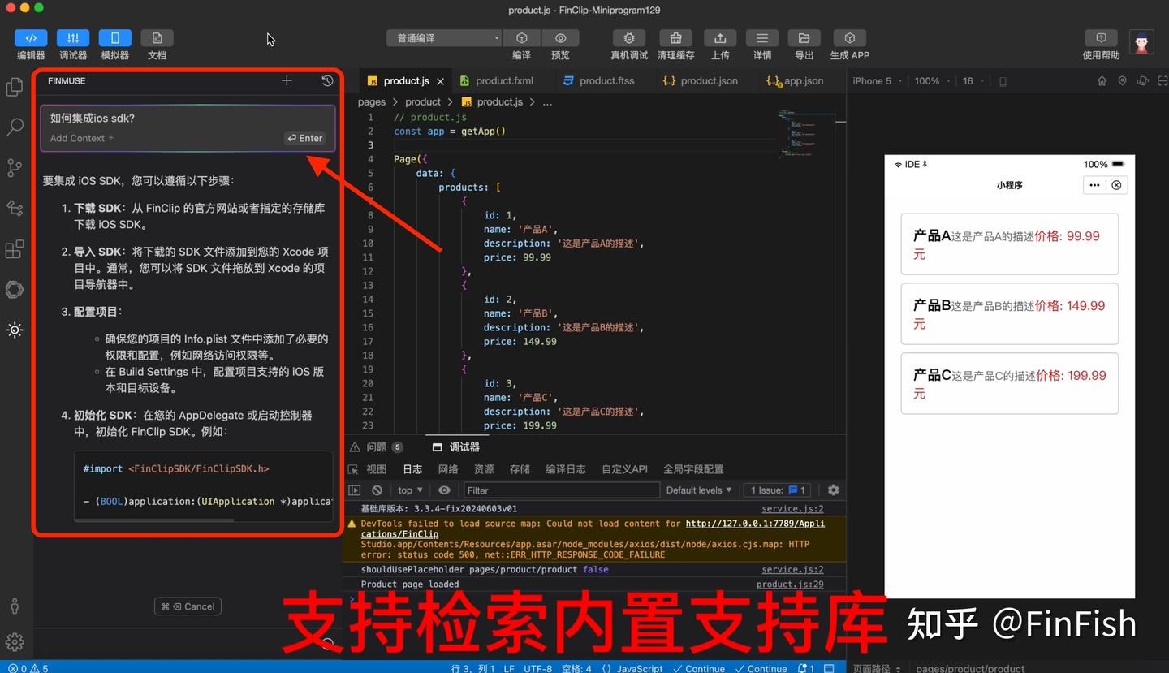Click Add Context in the prompt box

(x=82, y=138)
